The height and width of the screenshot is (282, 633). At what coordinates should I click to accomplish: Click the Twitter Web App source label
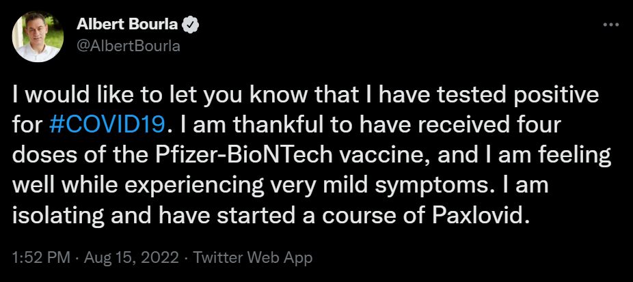[x=253, y=259]
